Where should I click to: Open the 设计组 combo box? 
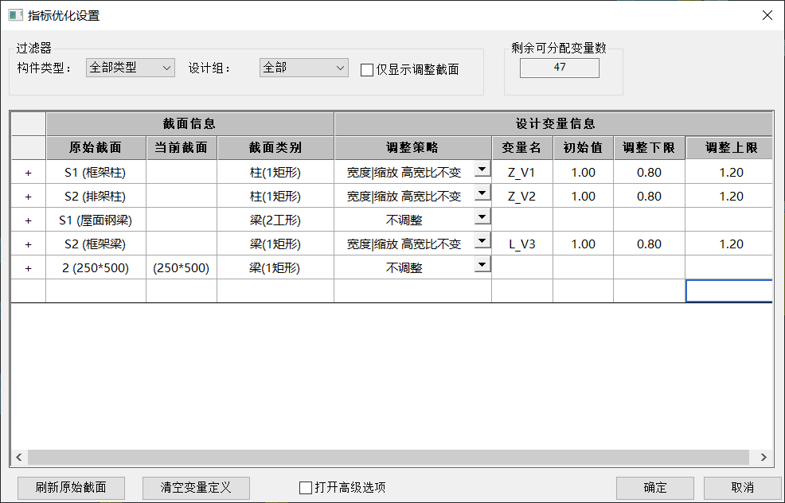pyautogui.click(x=304, y=68)
